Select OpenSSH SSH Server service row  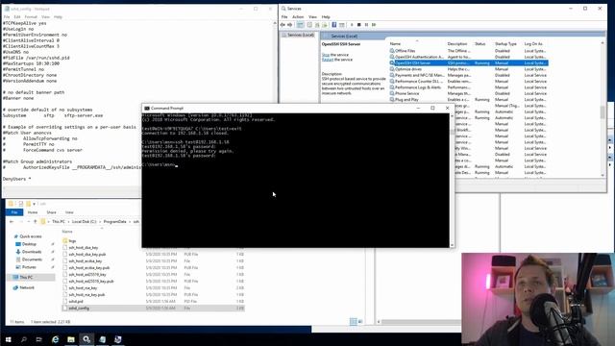(469, 62)
